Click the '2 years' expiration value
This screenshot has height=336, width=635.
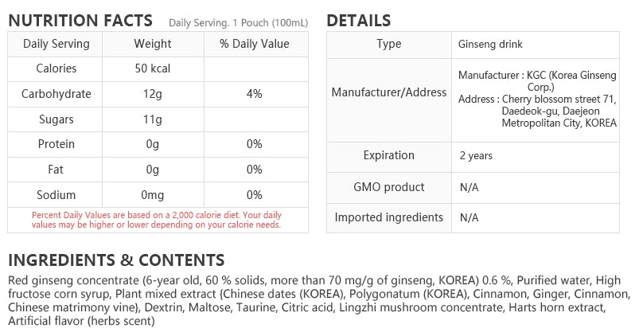coord(476,156)
